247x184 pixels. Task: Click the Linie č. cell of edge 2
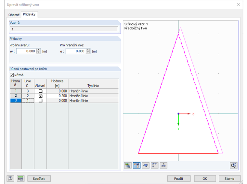coord(28,96)
